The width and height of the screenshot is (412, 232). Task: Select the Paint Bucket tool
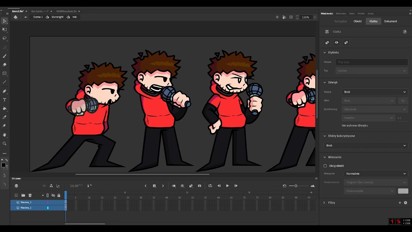(x=5, y=109)
